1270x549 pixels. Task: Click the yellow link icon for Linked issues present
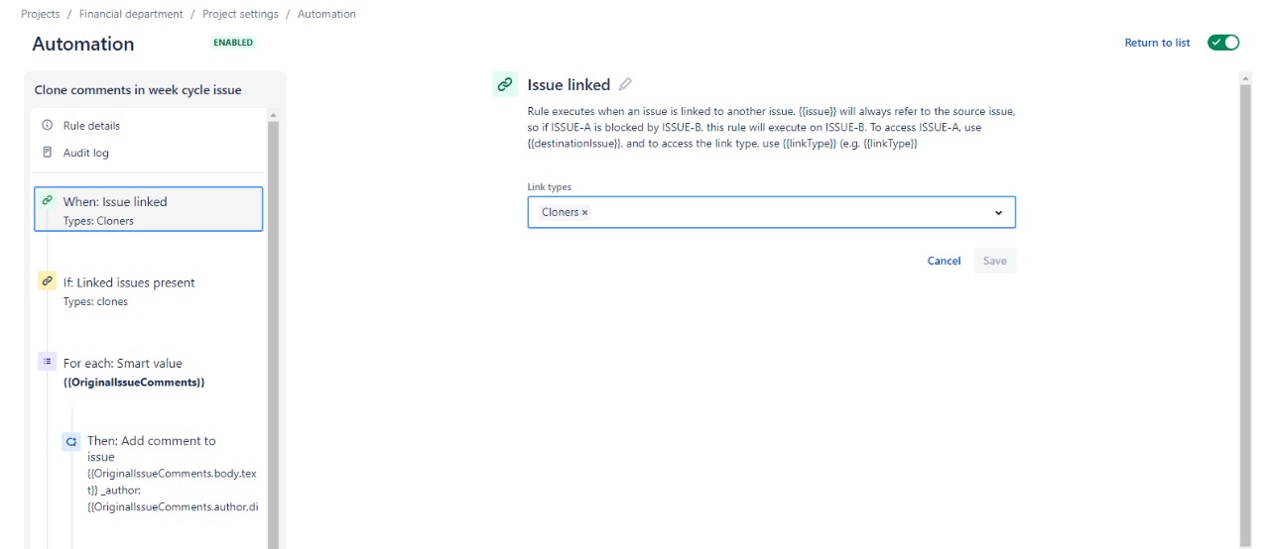tap(47, 281)
